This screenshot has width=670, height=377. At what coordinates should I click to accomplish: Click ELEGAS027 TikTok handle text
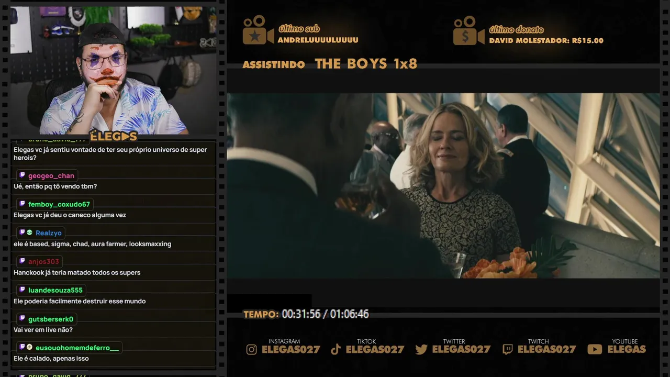[375, 350]
